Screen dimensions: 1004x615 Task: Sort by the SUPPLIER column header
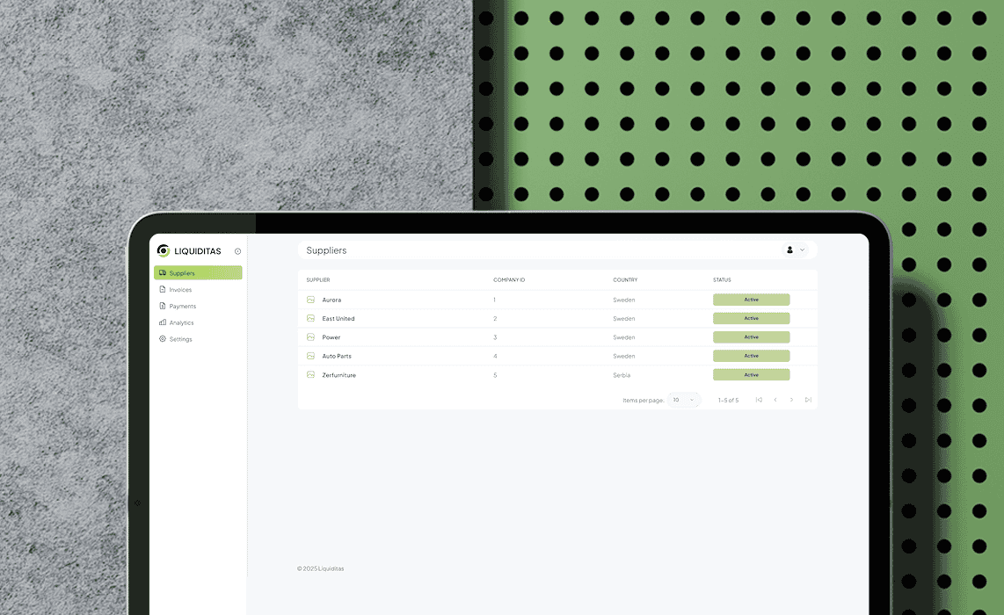(x=318, y=279)
